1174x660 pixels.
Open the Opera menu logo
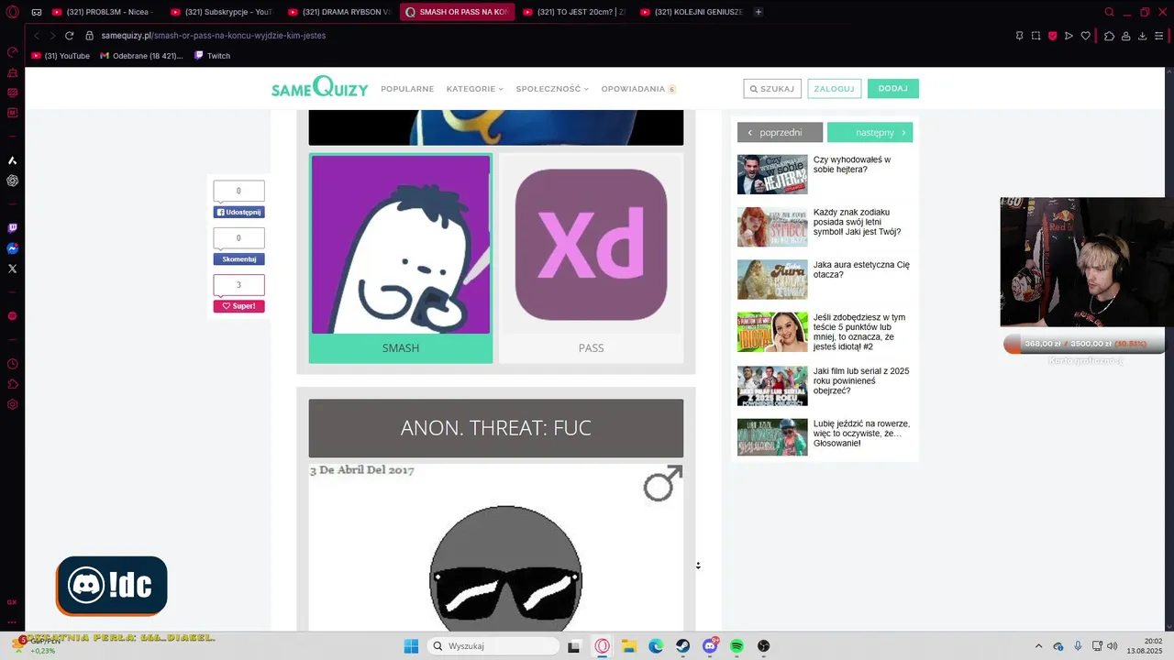pos(12,12)
